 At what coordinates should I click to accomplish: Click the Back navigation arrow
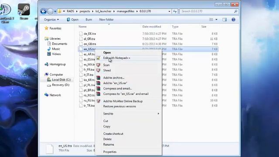[43, 11]
